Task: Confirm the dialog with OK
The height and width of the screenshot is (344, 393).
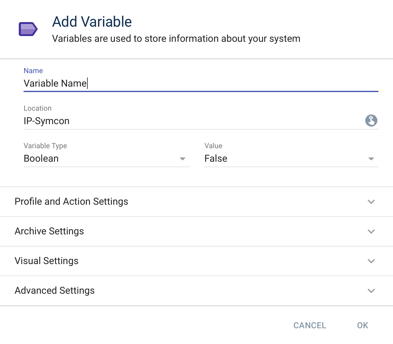Action: click(x=362, y=325)
